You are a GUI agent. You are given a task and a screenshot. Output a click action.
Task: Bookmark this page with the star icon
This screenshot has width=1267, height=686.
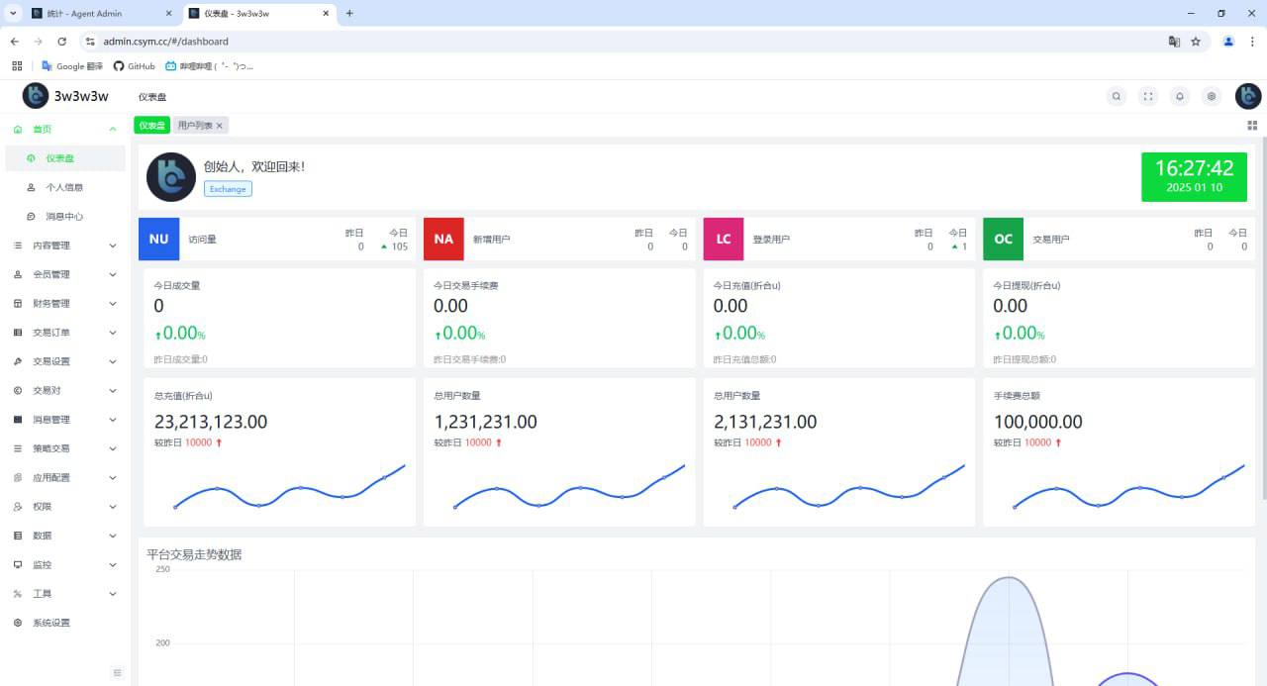point(1196,42)
